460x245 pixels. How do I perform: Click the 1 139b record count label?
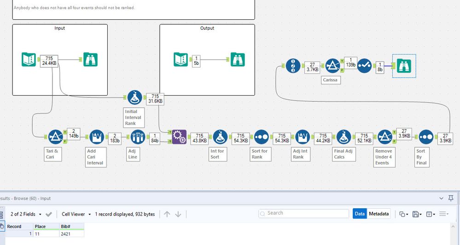[x=350, y=63]
